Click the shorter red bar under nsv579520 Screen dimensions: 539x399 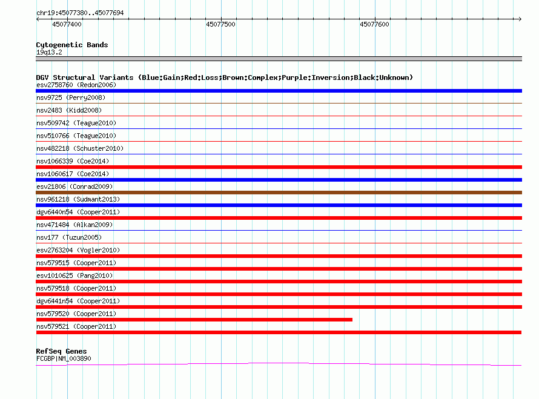194,320
